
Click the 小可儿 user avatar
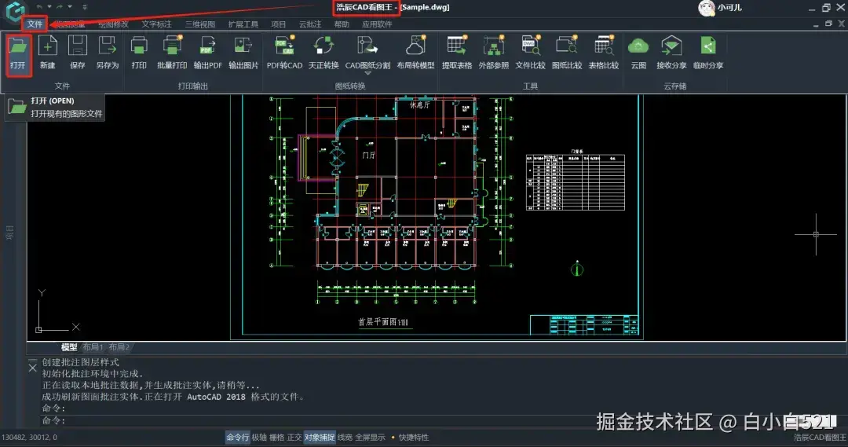click(707, 8)
